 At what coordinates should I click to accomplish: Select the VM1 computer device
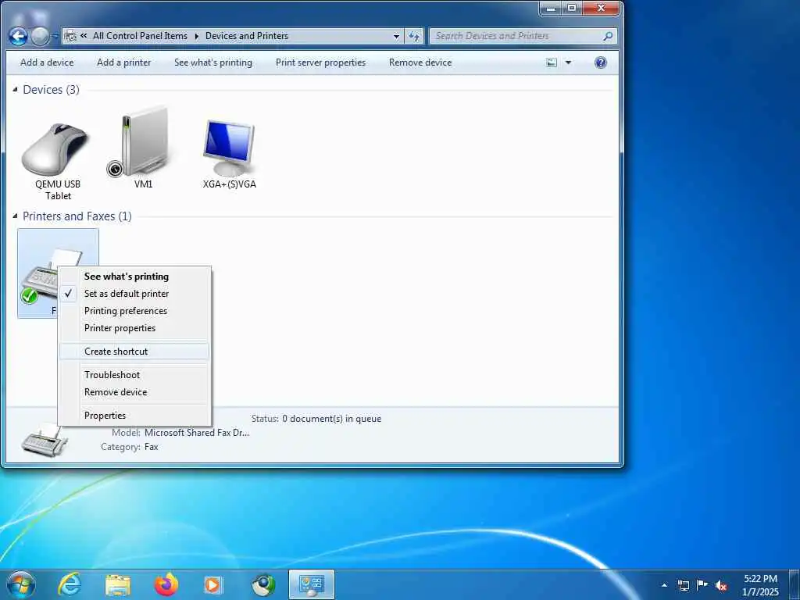(x=144, y=148)
